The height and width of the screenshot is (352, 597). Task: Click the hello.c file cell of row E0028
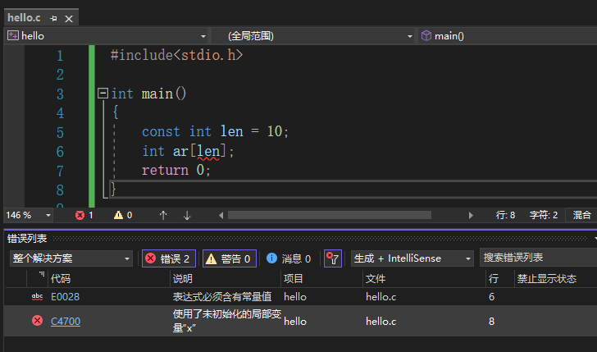coord(381,297)
